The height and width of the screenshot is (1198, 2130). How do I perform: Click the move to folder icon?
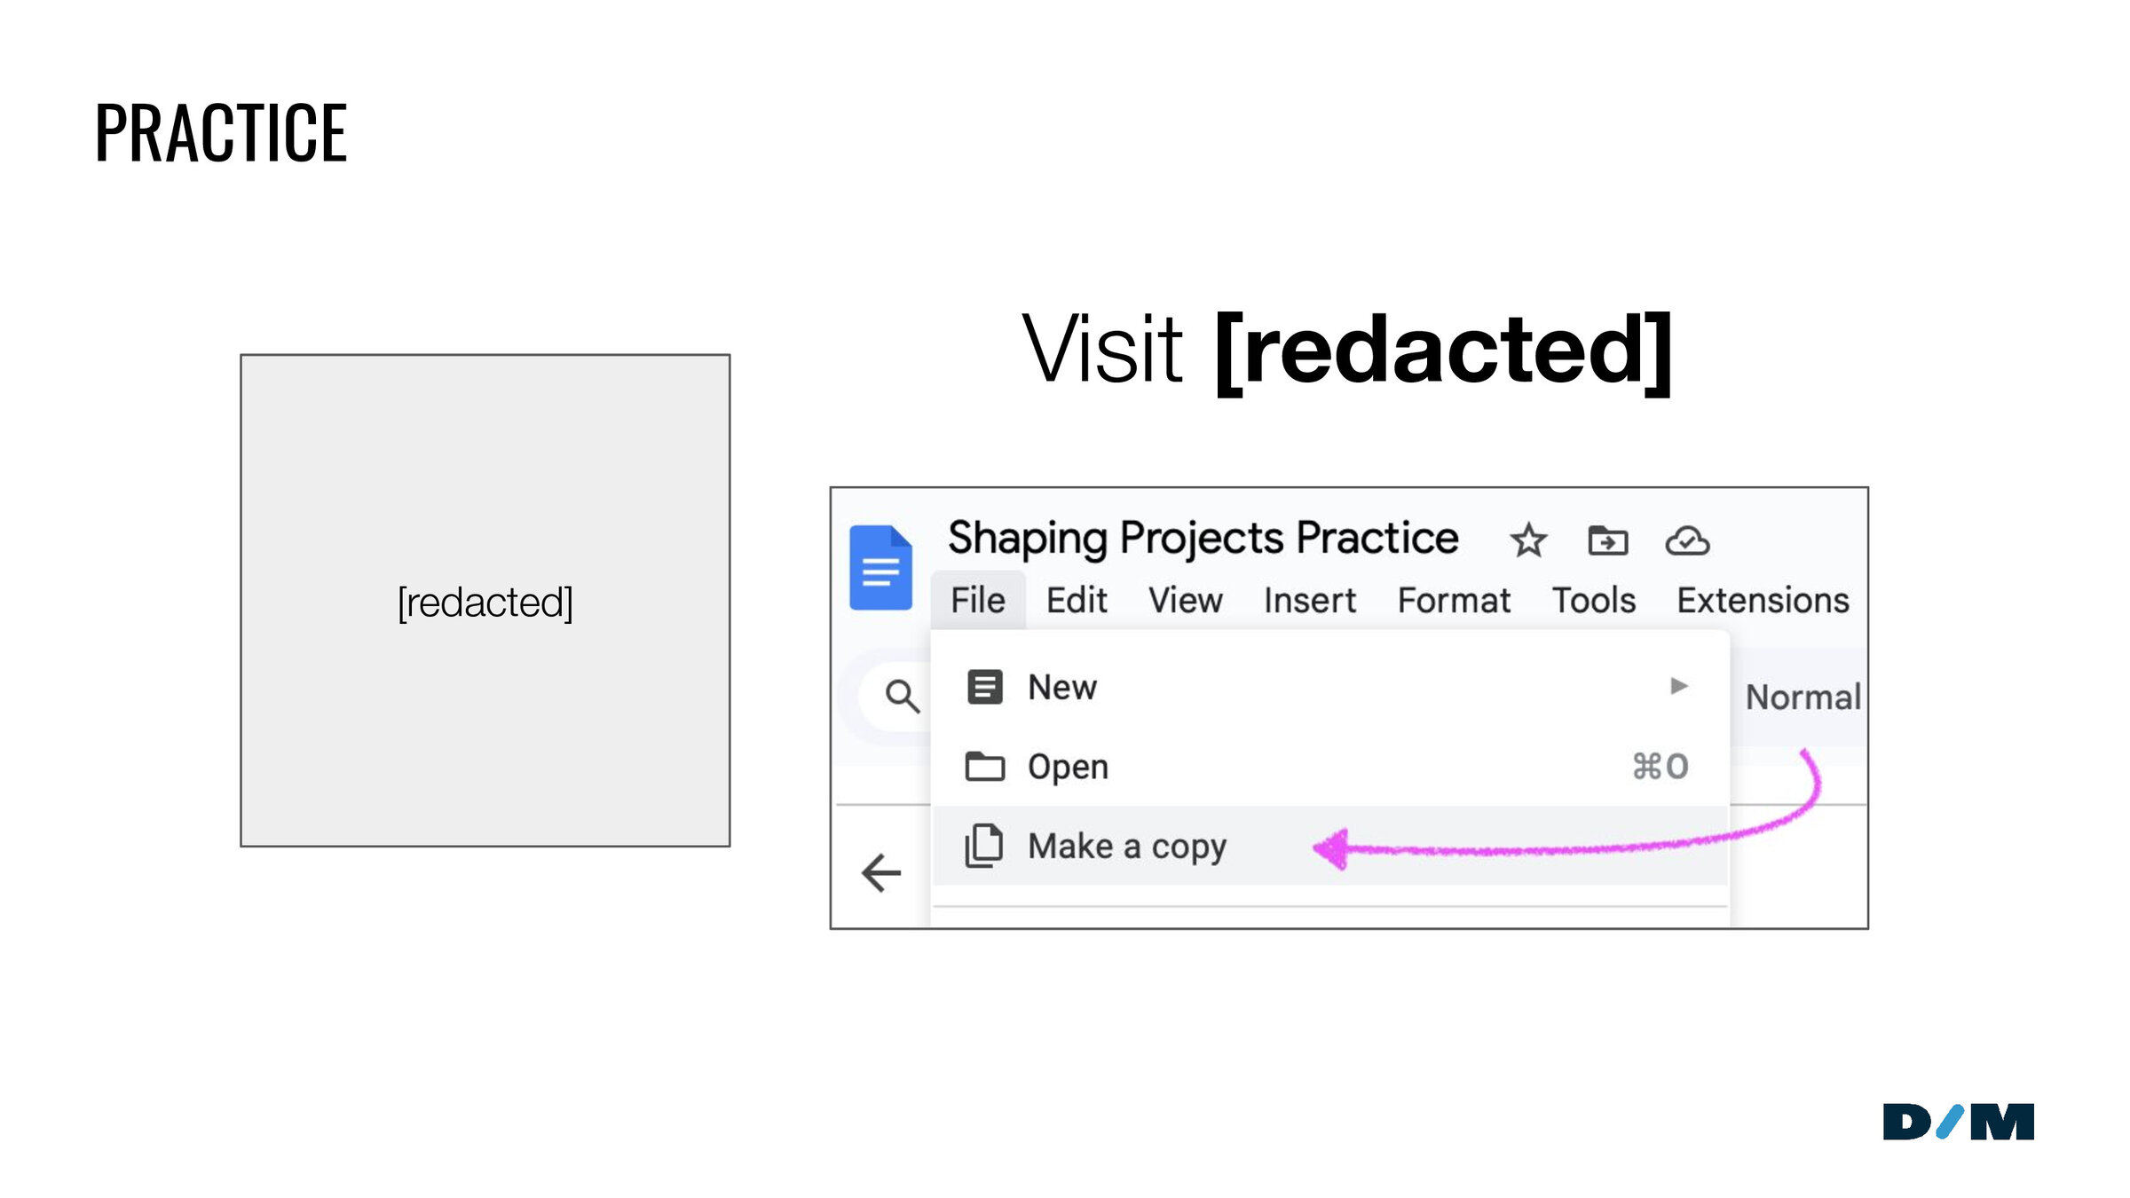(1607, 540)
